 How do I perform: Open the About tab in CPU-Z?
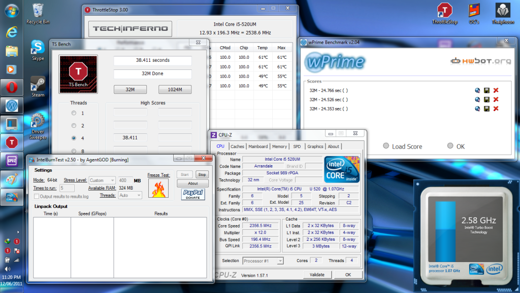click(x=334, y=146)
